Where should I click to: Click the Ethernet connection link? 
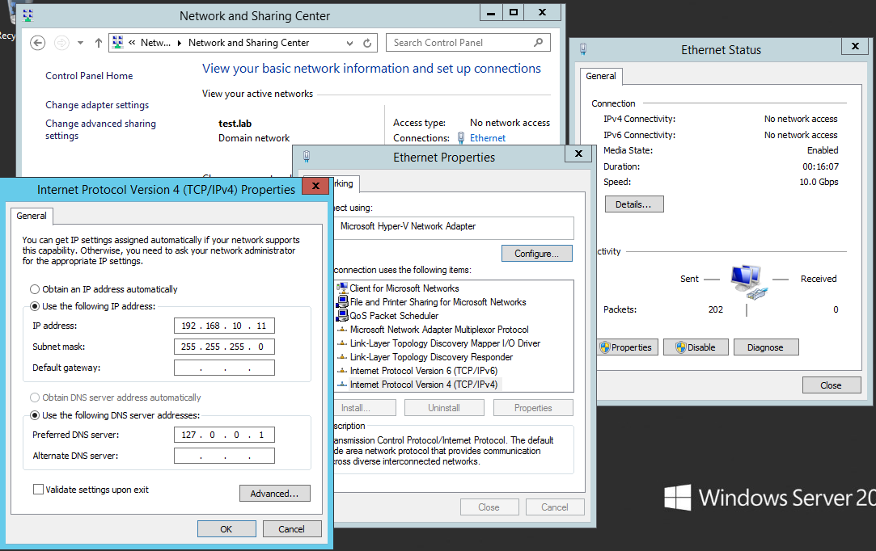click(488, 138)
